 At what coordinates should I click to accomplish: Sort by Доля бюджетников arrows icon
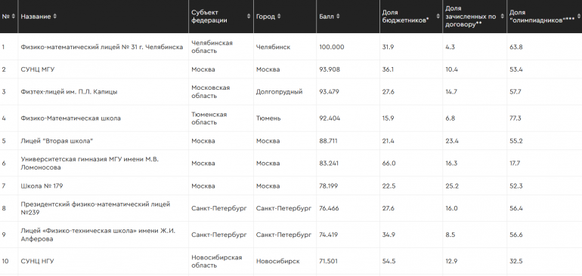(438, 17)
